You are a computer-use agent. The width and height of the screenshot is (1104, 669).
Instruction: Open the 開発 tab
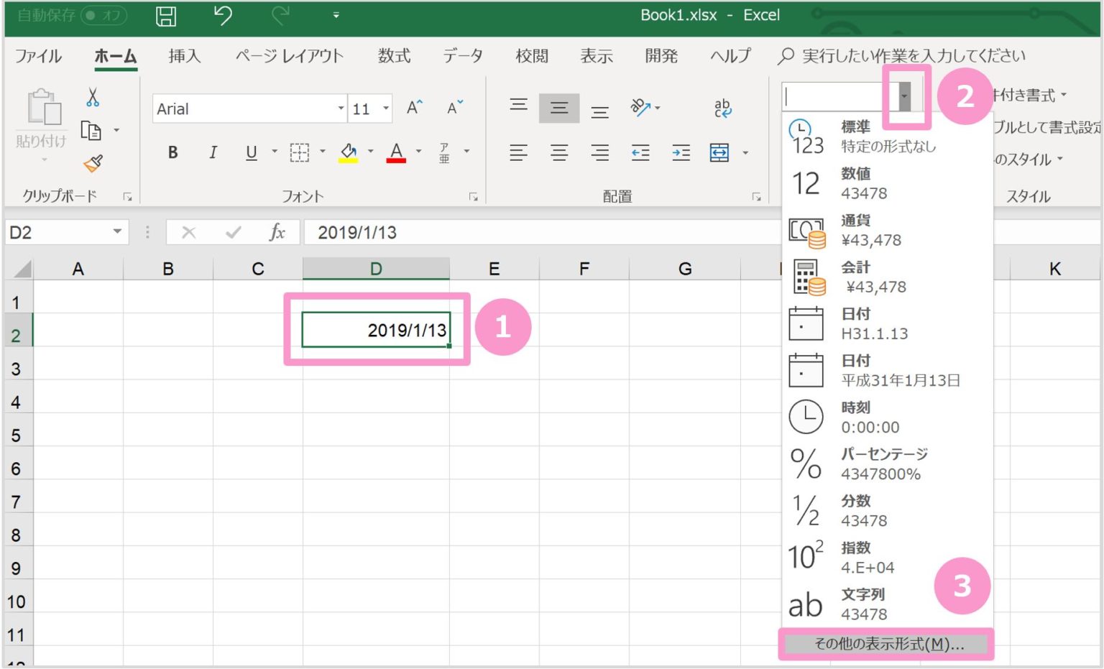click(661, 56)
